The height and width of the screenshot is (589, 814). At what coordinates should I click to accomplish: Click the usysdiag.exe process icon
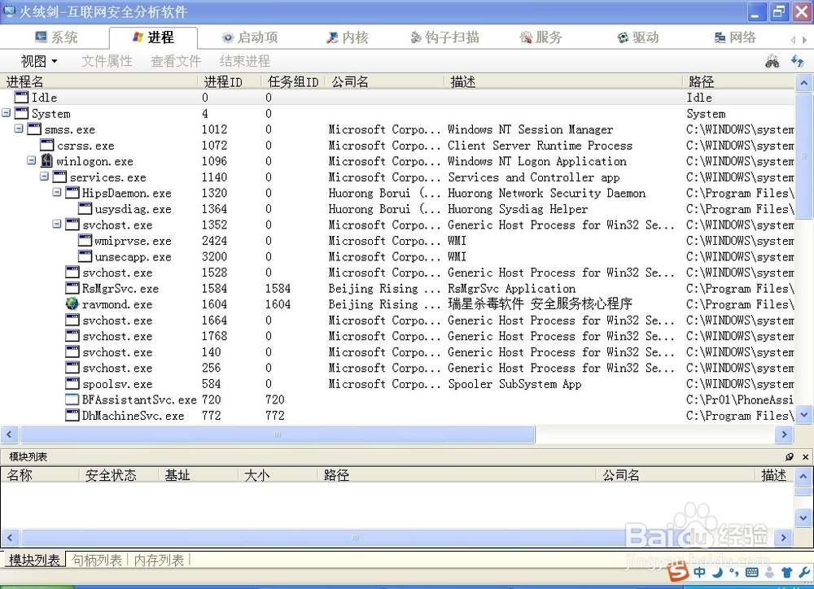click(85, 208)
